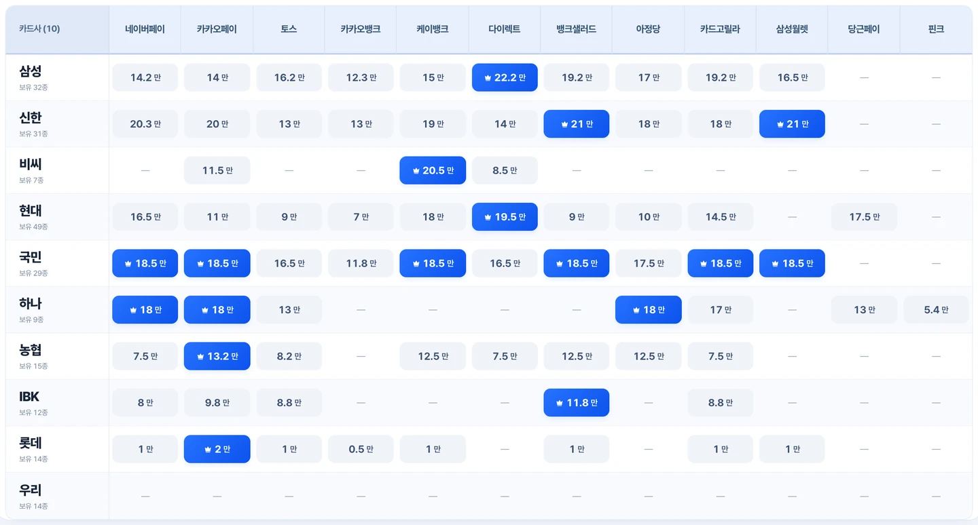Select the 토스 column header
This screenshot has width=978, height=525.
[x=289, y=29]
